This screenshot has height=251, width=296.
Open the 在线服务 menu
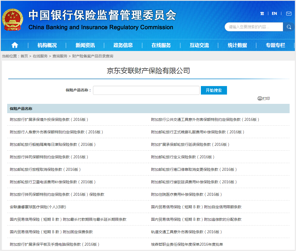coord(161,45)
